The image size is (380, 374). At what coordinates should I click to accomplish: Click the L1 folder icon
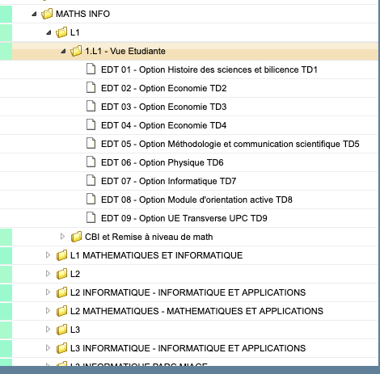click(x=61, y=32)
